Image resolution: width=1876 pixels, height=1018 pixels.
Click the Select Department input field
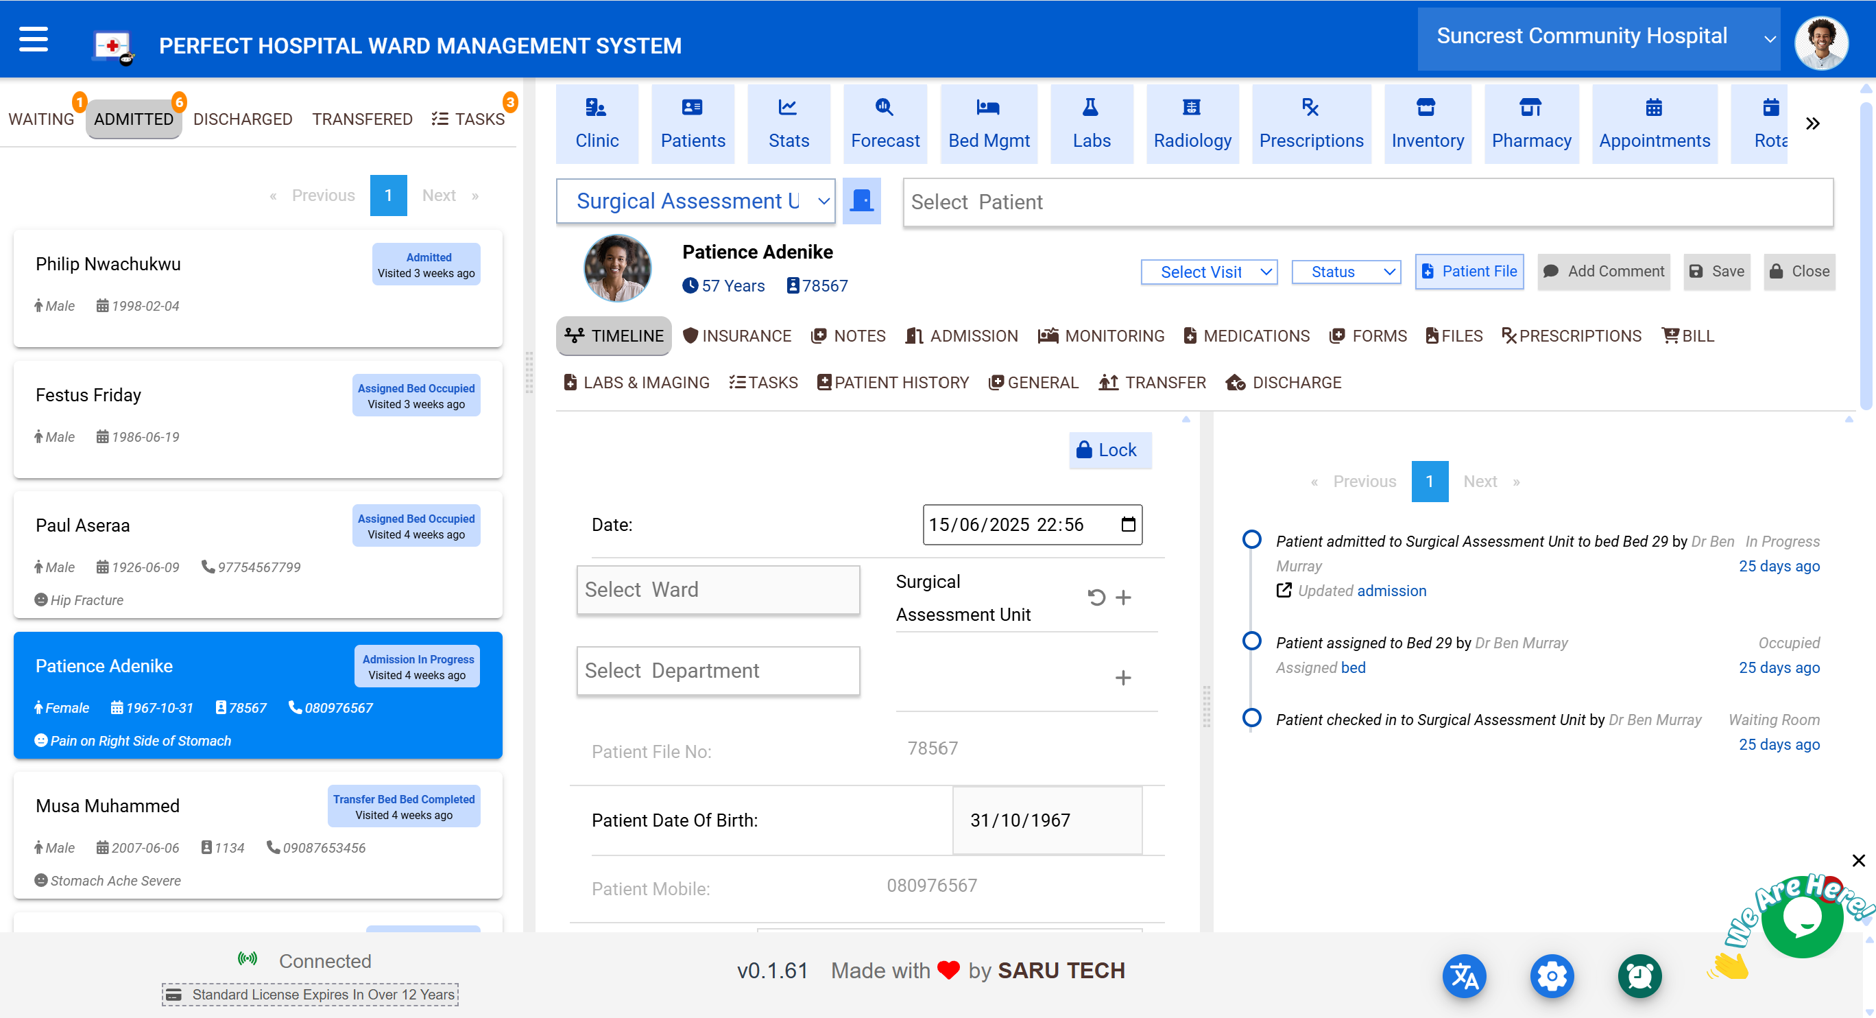tap(718, 670)
